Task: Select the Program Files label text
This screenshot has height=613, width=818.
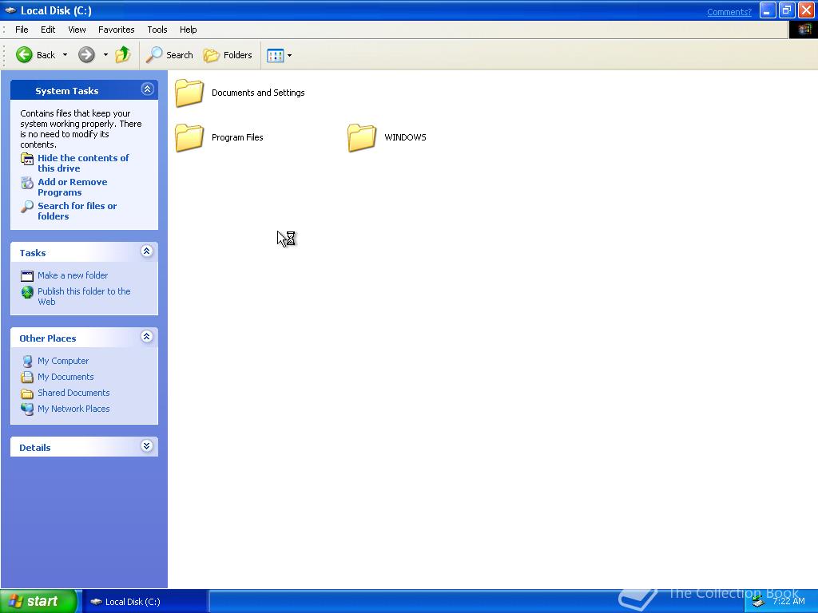Action: [x=237, y=137]
